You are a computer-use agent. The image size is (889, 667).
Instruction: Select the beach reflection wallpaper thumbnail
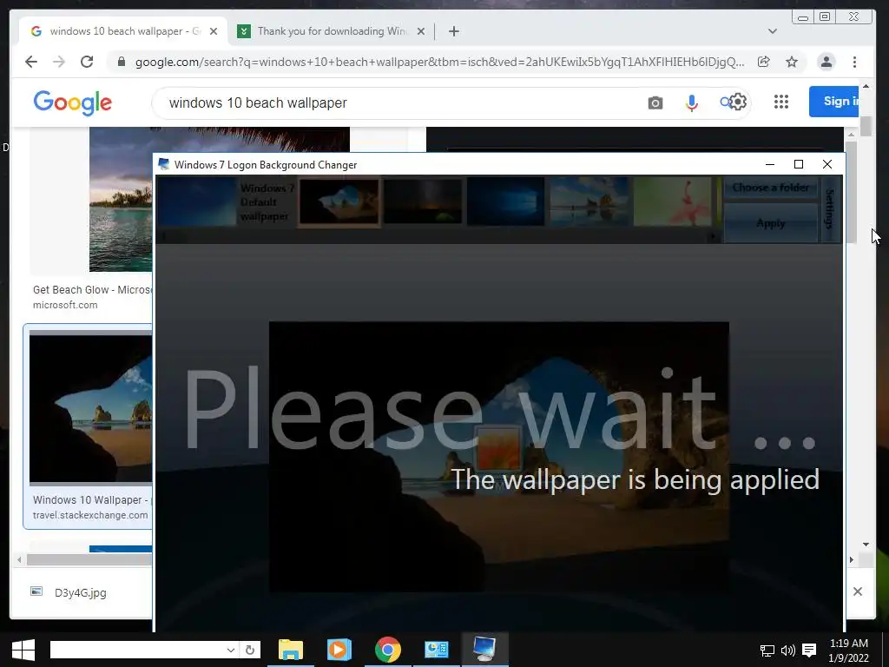pyautogui.click(x=589, y=201)
